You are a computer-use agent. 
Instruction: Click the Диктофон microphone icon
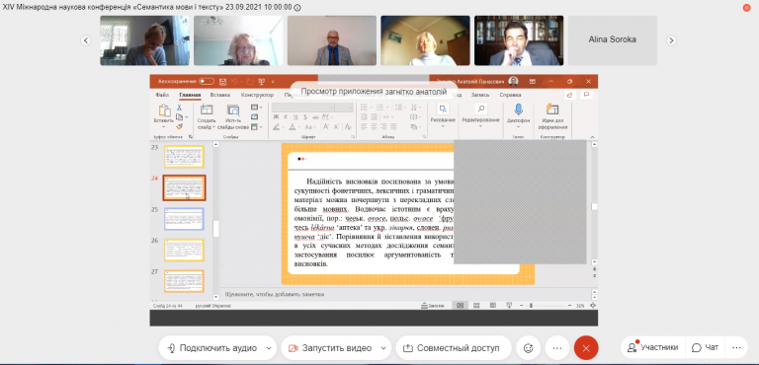(519, 109)
